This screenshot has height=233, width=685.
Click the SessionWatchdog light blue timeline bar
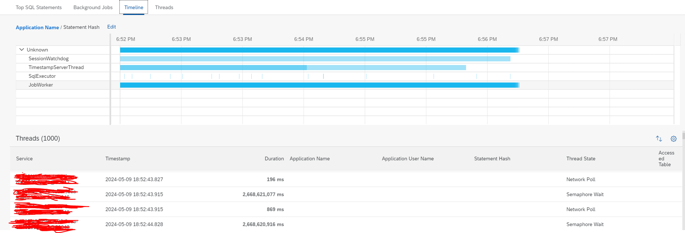point(315,59)
